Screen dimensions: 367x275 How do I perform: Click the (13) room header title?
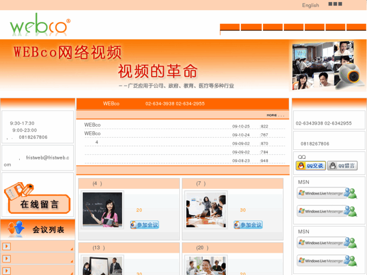click(x=98, y=248)
